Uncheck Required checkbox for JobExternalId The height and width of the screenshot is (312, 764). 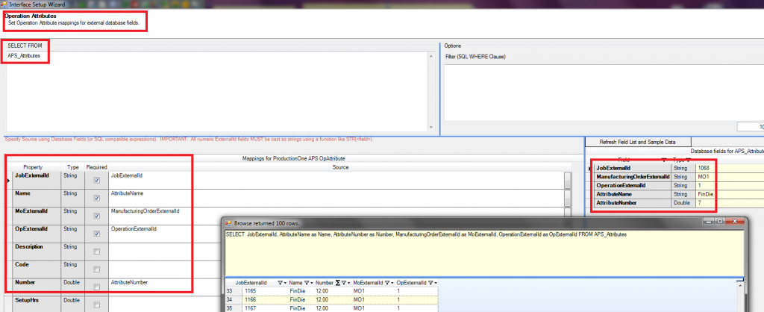(x=97, y=180)
